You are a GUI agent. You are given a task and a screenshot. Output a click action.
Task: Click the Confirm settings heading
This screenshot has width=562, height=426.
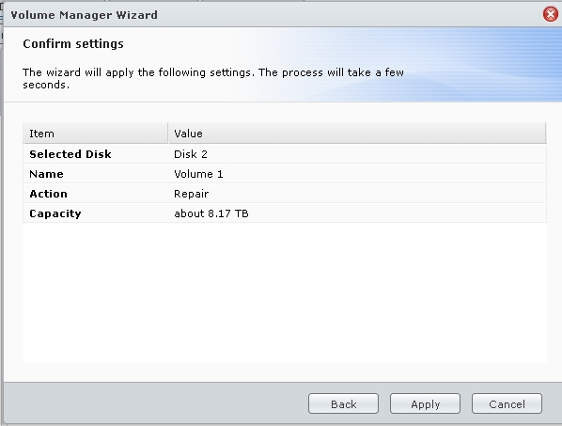(73, 44)
